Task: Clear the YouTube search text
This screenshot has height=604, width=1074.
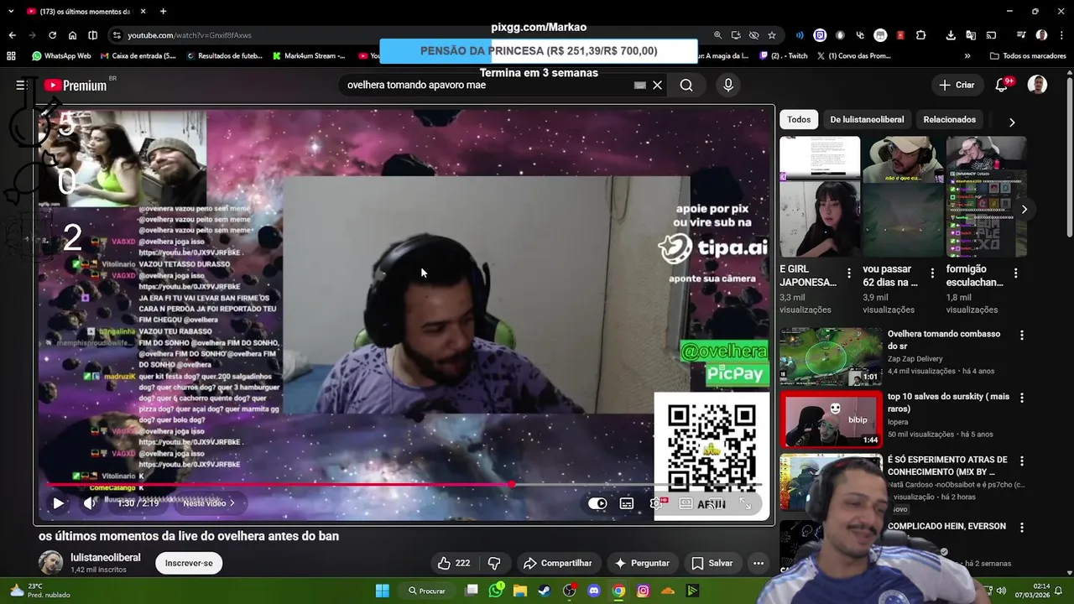Action: pos(658,85)
